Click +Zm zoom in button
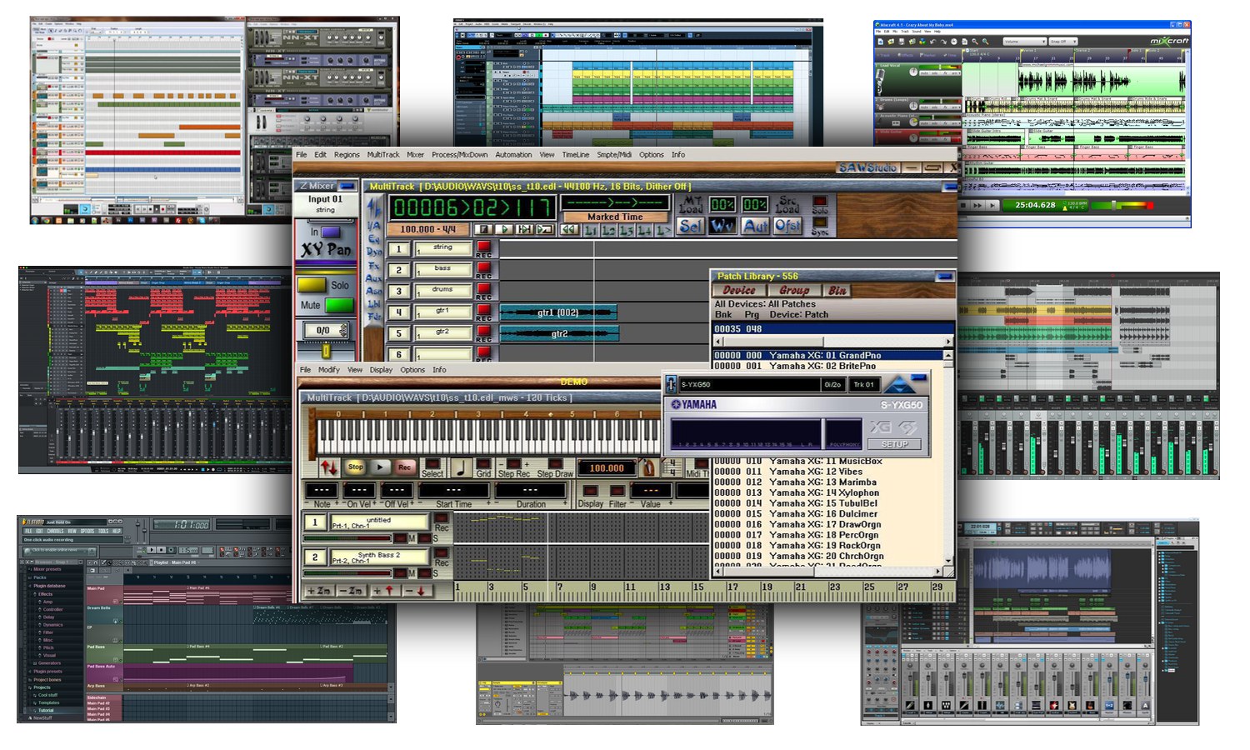Viewport: 1250px width, 750px height. (x=319, y=591)
